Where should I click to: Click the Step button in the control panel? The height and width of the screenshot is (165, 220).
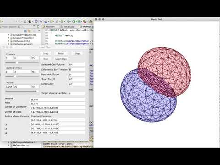46,54
